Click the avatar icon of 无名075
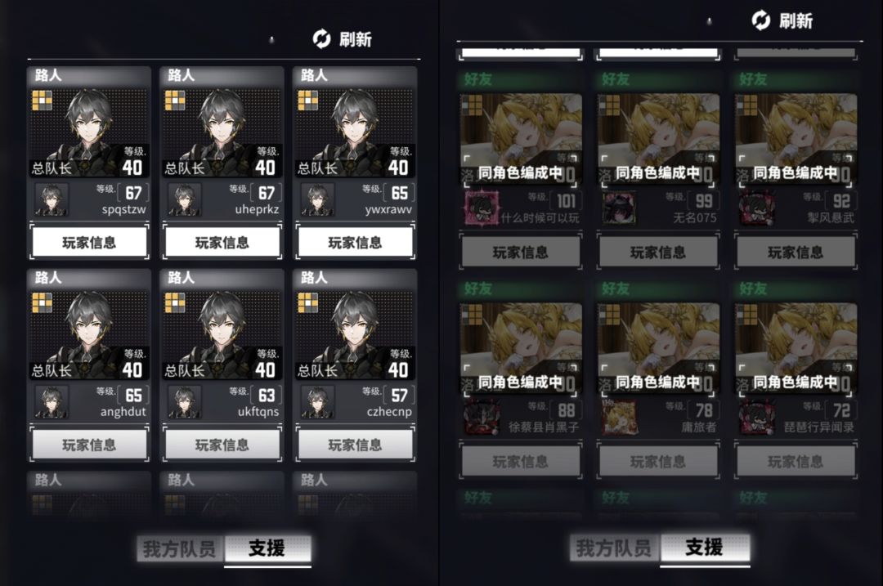This screenshot has height=586, width=883. pyautogui.click(x=620, y=208)
